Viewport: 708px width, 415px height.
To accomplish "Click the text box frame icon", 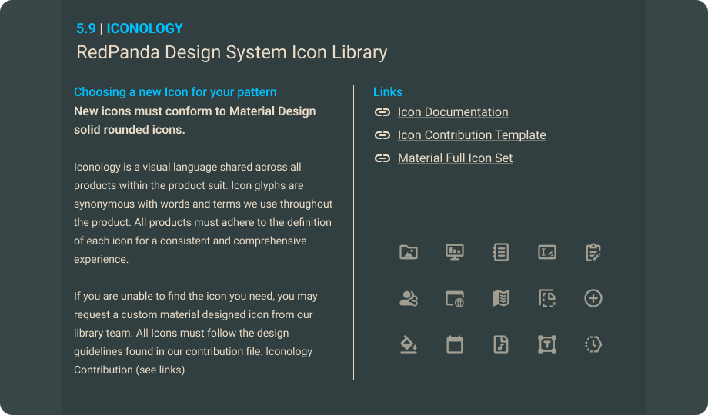I will coord(547,344).
